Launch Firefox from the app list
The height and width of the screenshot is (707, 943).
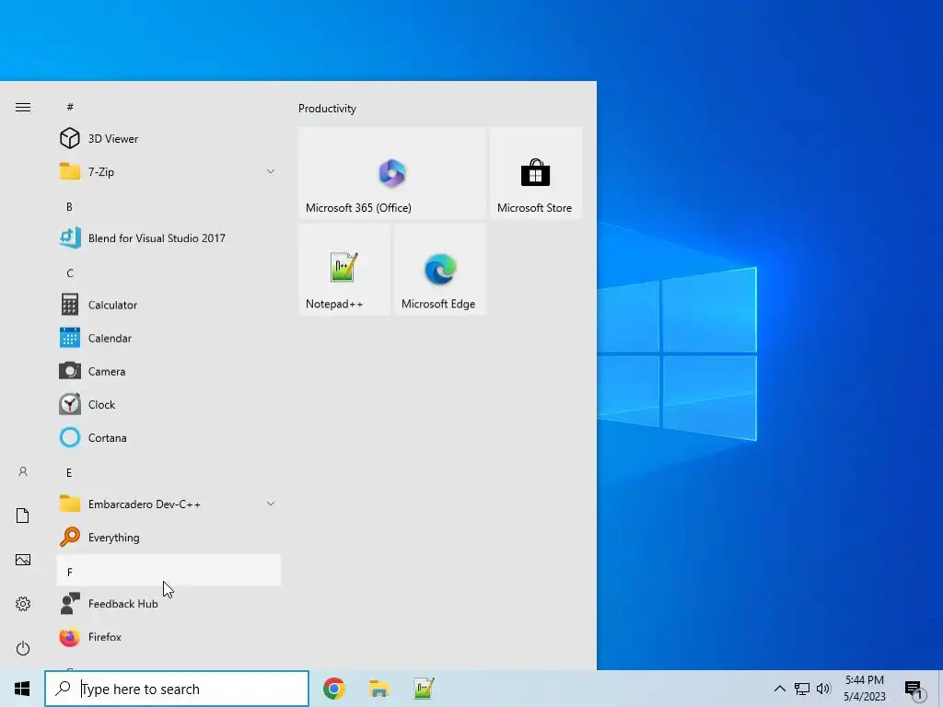(169, 637)
